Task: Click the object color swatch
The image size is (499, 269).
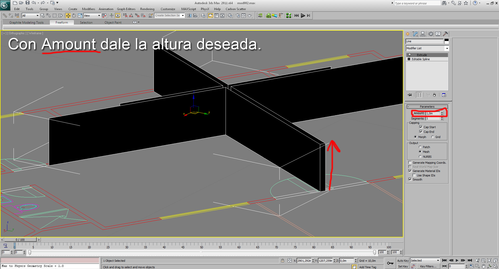Action: click(447, 41)
